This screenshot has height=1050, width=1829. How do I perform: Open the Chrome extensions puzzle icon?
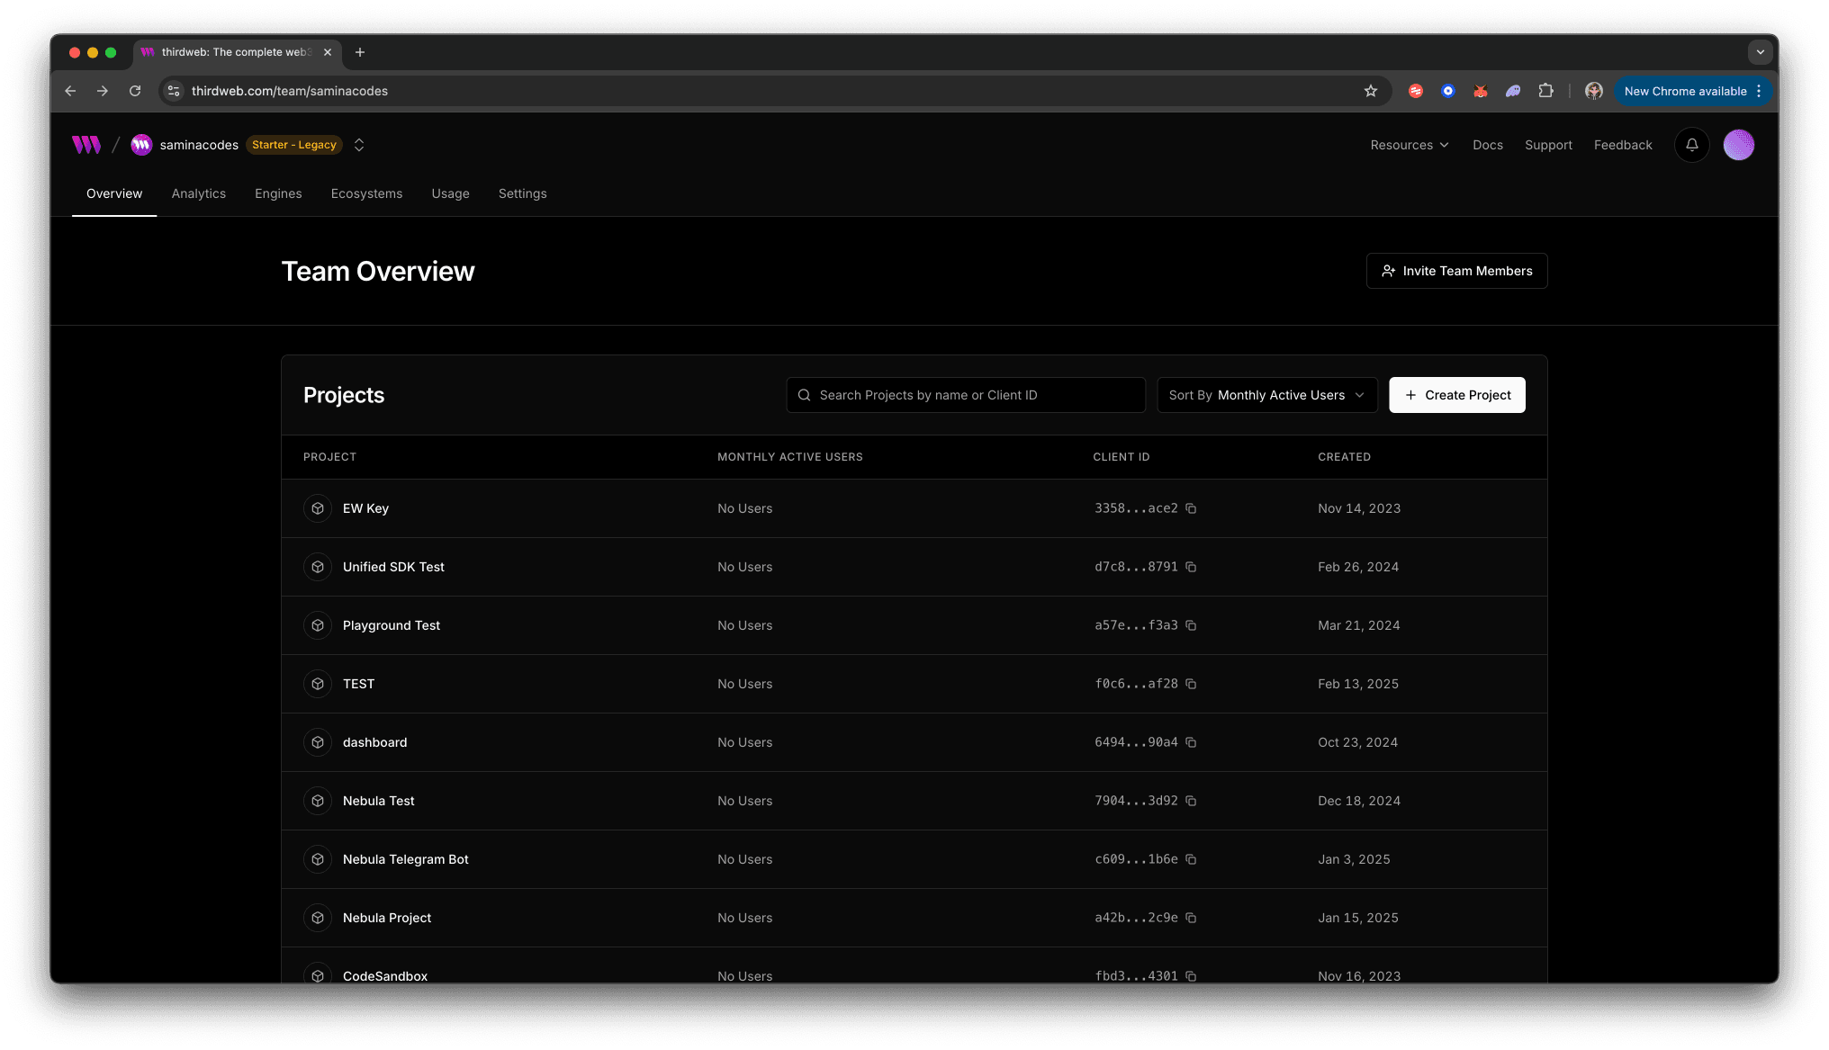1545,91
